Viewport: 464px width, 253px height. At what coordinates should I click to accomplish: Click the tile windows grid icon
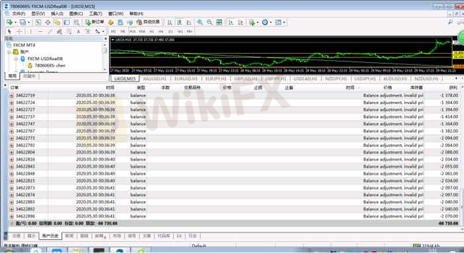click(219, 22)
